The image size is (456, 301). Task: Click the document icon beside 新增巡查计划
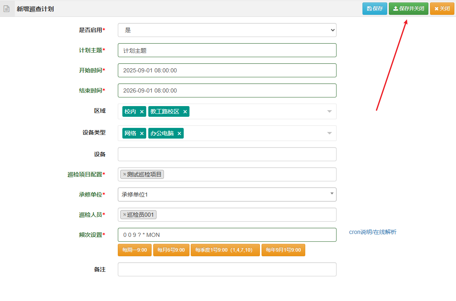[x=7, y=9]
